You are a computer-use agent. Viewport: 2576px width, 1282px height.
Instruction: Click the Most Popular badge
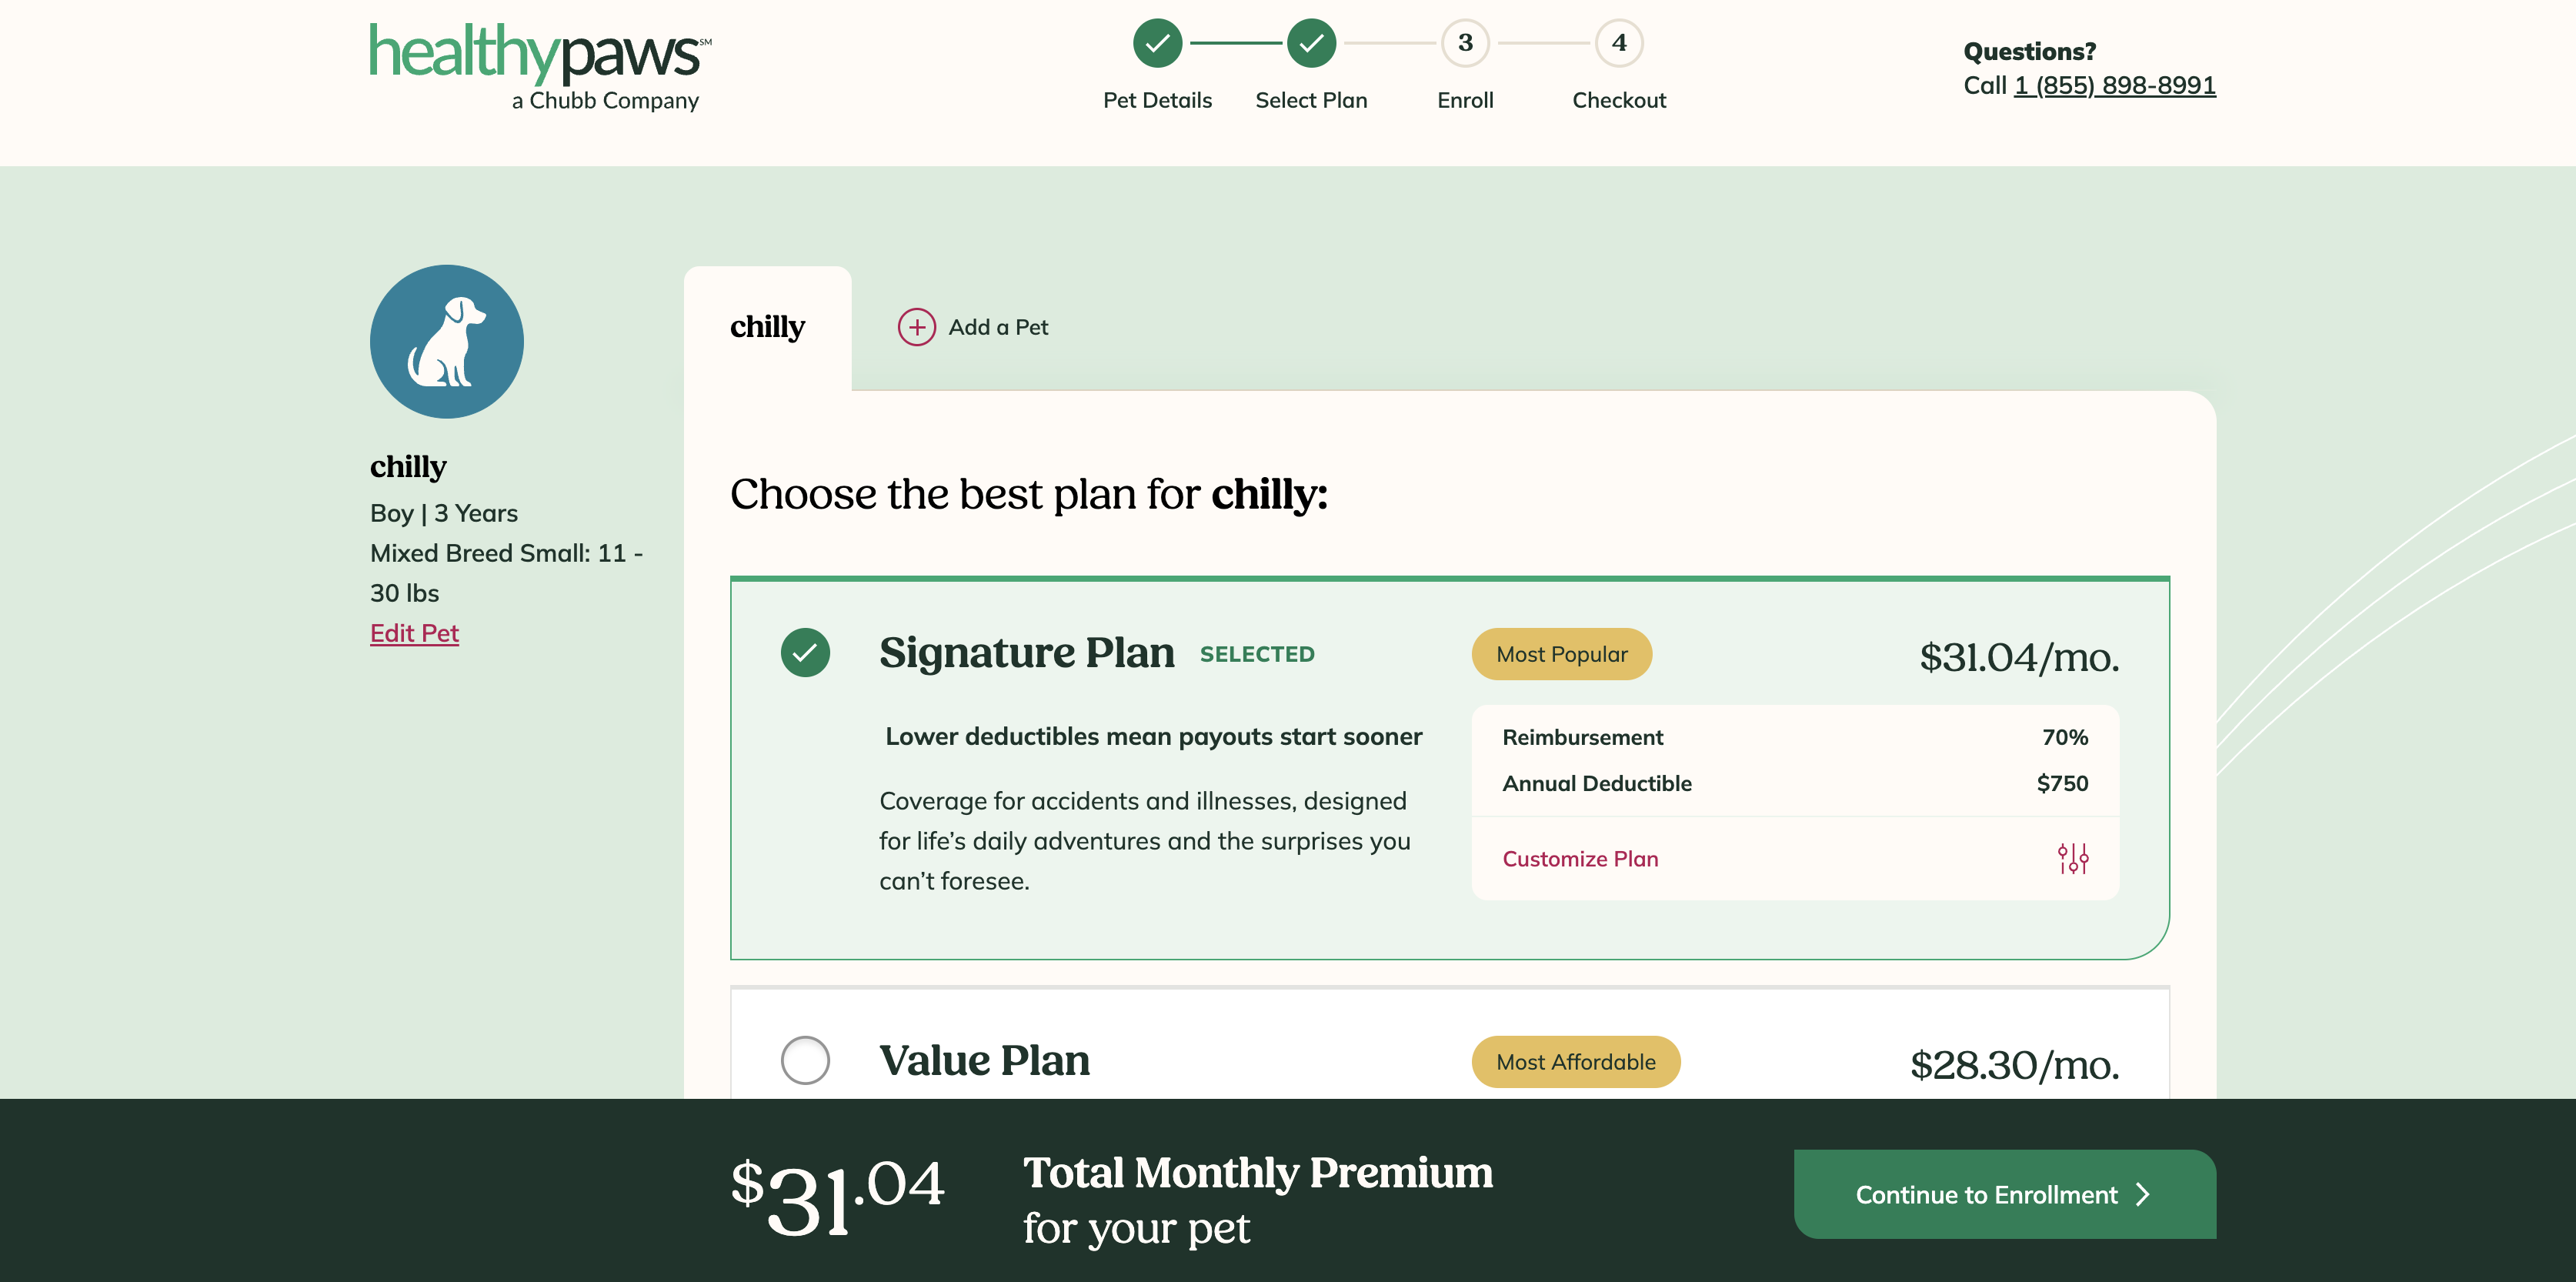pyautogui.click(x=1561, y=654)
